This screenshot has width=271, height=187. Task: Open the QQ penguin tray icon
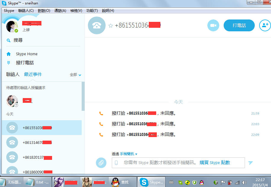[x=201, y=182]
